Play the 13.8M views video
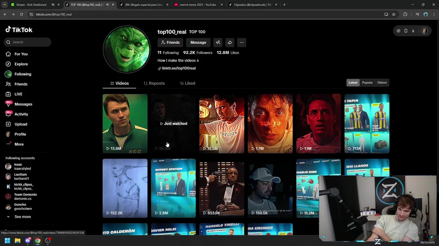The width and height of the screenshot is (439, 246). pos(125,123)
